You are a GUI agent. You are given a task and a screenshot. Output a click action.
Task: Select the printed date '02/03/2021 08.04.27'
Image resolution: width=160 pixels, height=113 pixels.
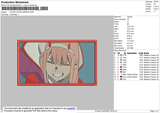(109, 111)
